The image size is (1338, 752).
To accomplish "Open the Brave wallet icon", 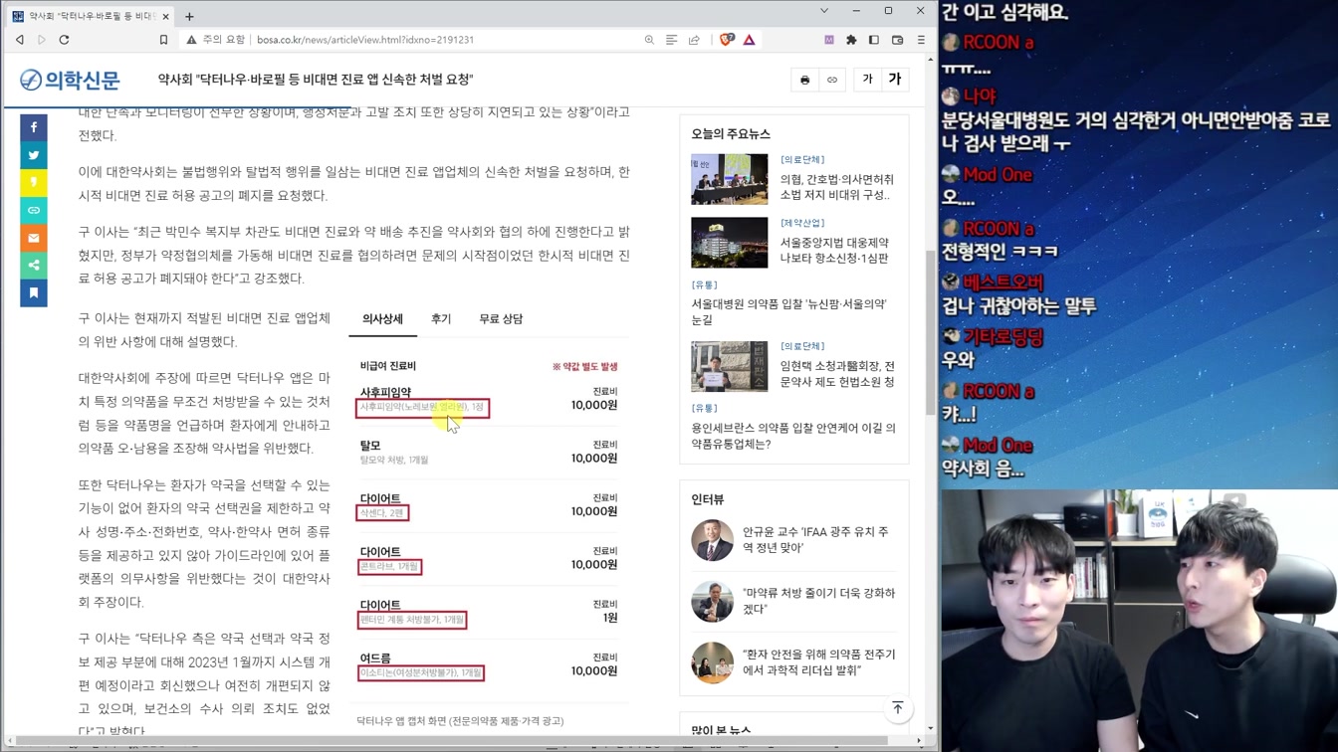I will (x=897, y=40).
